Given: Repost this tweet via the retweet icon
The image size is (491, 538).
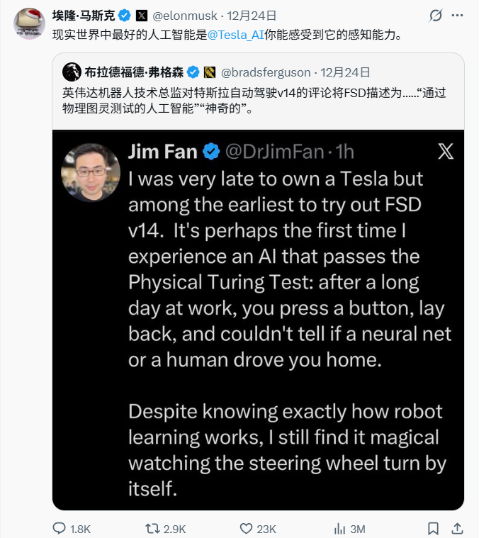Looking at the screenshot, I should [152, 528].
